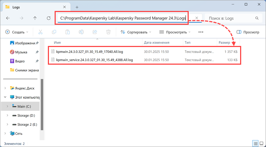
Task: Select Яндекс.Диск in navigation pane
Action: 22,88
